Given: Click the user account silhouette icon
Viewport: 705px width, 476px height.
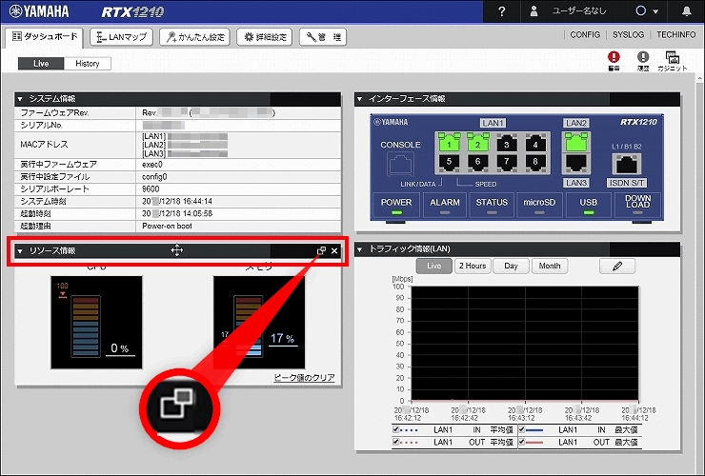Looking at the screenshot, I should pyautogui.click(x=534, y=11).
